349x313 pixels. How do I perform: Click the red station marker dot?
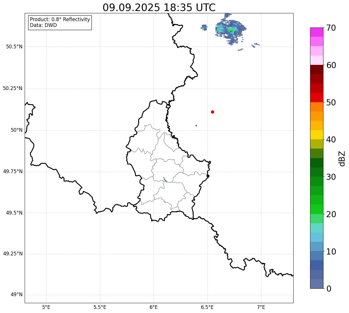213,112
